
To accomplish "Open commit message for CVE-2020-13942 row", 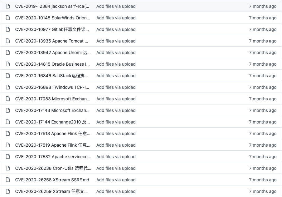I will click(116, 53).
